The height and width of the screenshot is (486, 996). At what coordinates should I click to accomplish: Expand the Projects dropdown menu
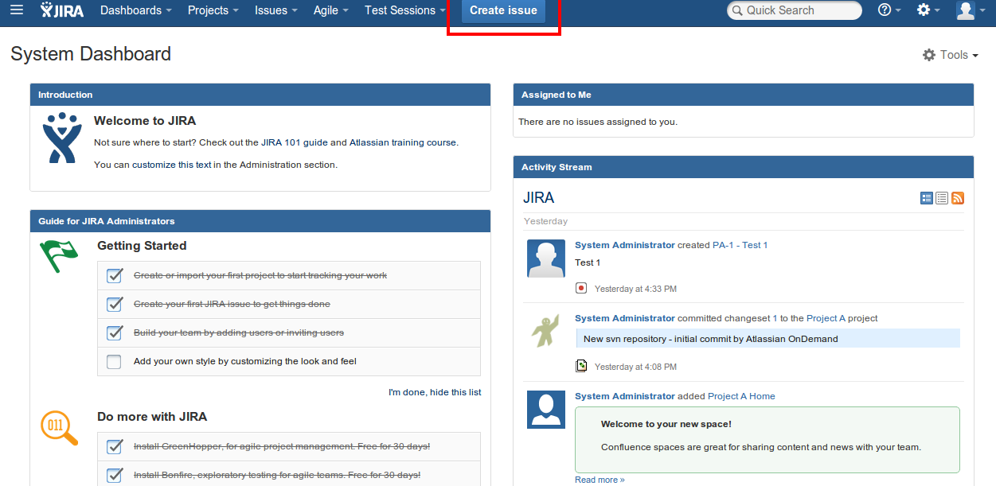[x=213, y=10]
